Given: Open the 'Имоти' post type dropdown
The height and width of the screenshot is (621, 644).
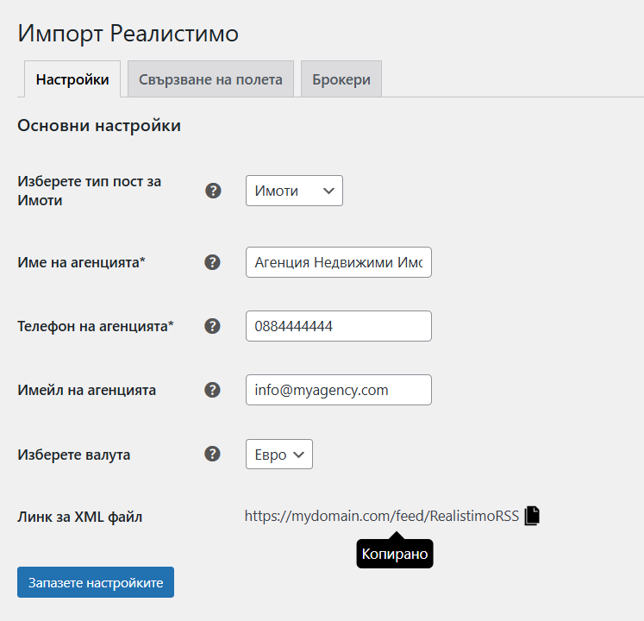Looking at the screenshot, I should coord(294,191).
